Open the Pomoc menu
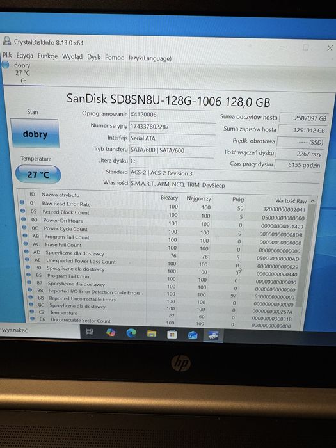 [x=114, y=58]
